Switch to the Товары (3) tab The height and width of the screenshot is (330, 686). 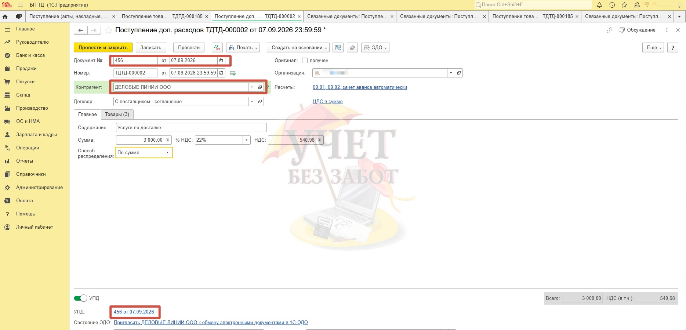(x=117, y=115)
